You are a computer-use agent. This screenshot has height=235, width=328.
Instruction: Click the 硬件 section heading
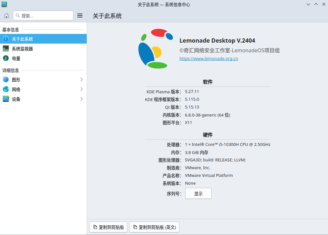pos(208,135)
